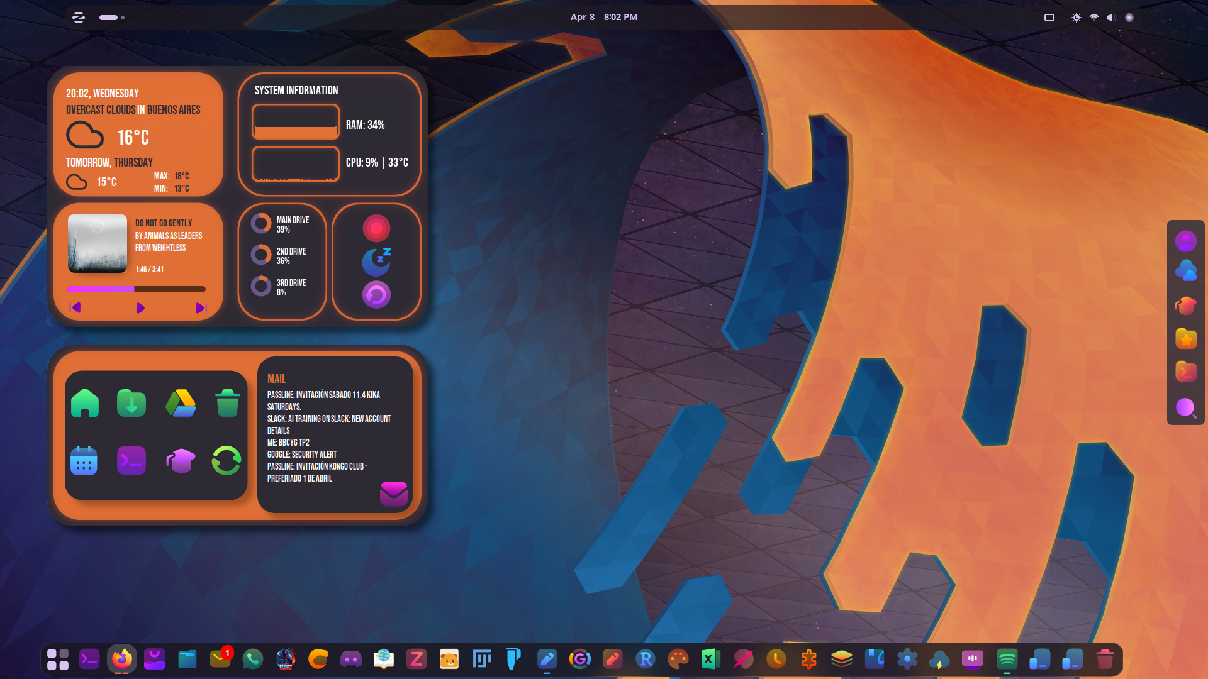Screen dimensions: 1208x679
Task: Open Google Drive in launcher widget
Action: click(181, 403)
